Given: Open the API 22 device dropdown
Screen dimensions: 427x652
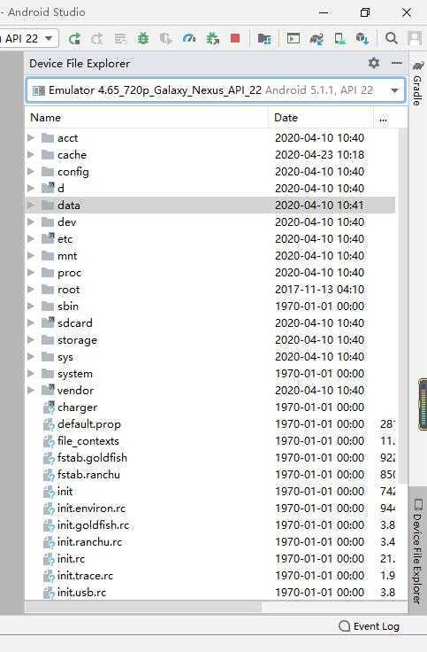Looking at the screenshot, I should 29,39.
